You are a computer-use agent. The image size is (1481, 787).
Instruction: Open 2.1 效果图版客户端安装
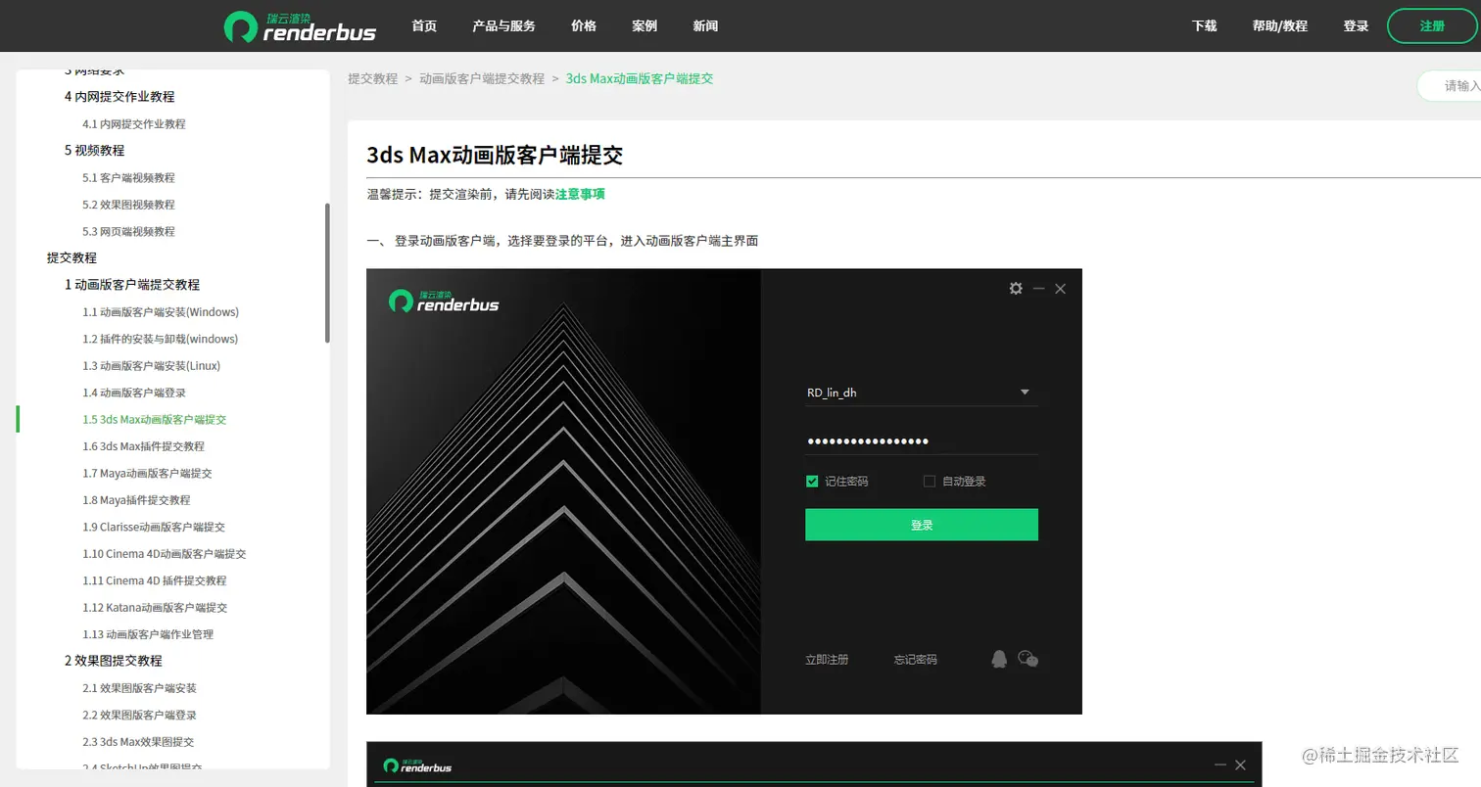[x=139, y=688]
